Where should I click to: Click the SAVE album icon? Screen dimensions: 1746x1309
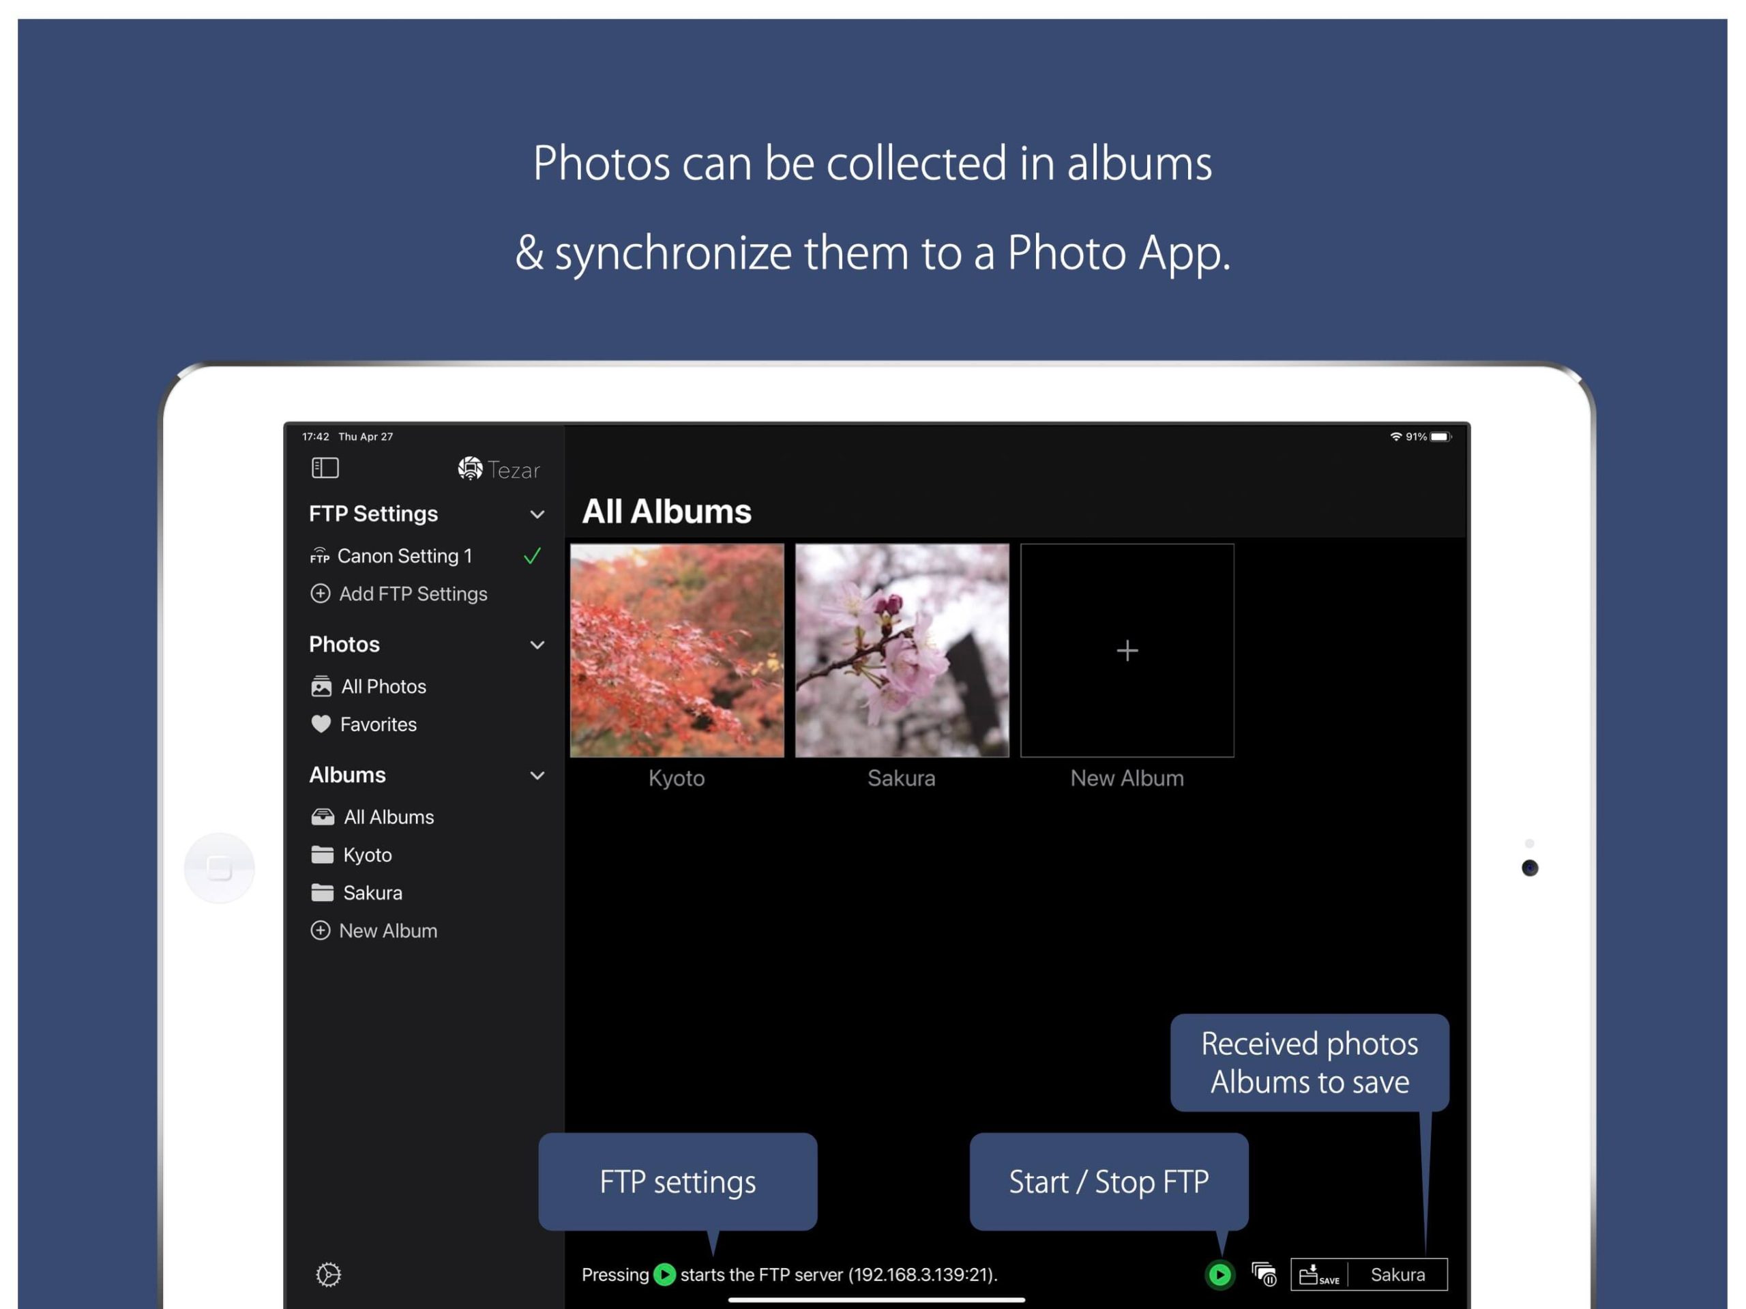point(1318,1274)
